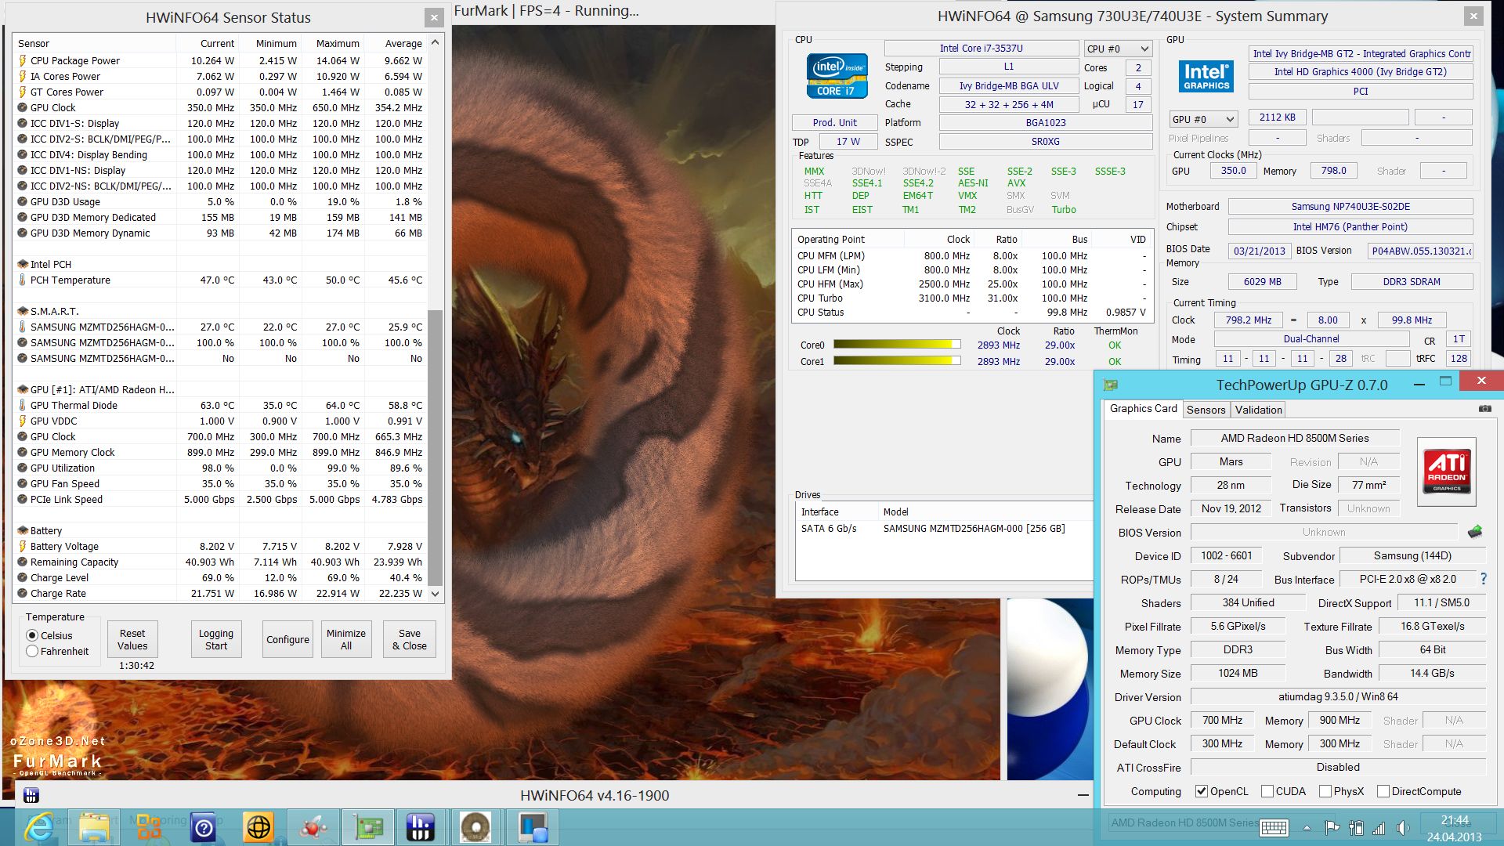Click the Logging Start button
The image size is (1504, 846).
[x=215, y=639]
